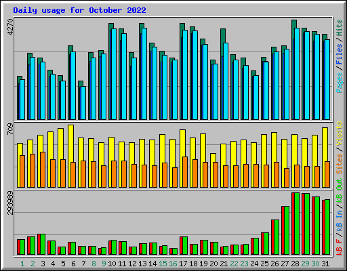
Task: Click day 18 on the x-axis
Action: click(193, 264)
